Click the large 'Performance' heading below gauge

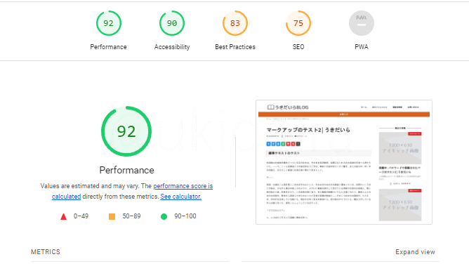[127, 170]
